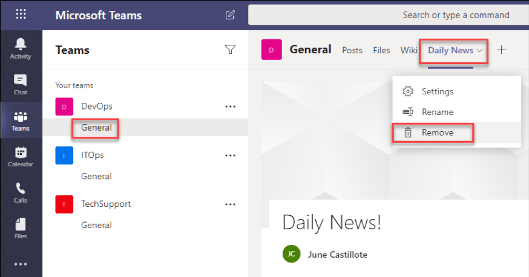Open the Calls section
Viewport: 529px width, 277px height.
pos(21,193)
